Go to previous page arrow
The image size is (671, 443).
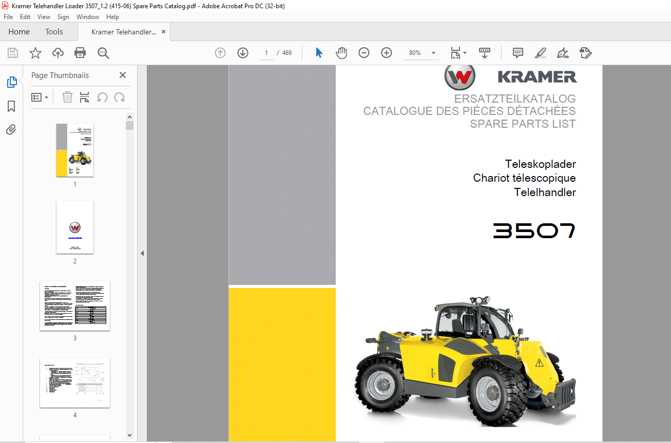[220, 53]
